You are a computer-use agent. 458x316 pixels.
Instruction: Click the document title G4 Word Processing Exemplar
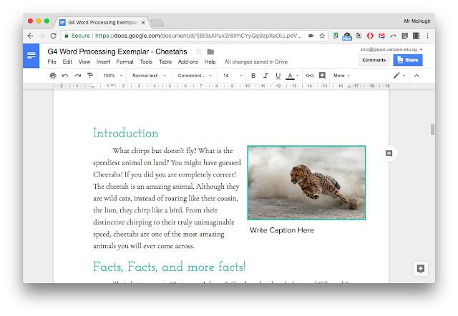(x=117, y=51)
